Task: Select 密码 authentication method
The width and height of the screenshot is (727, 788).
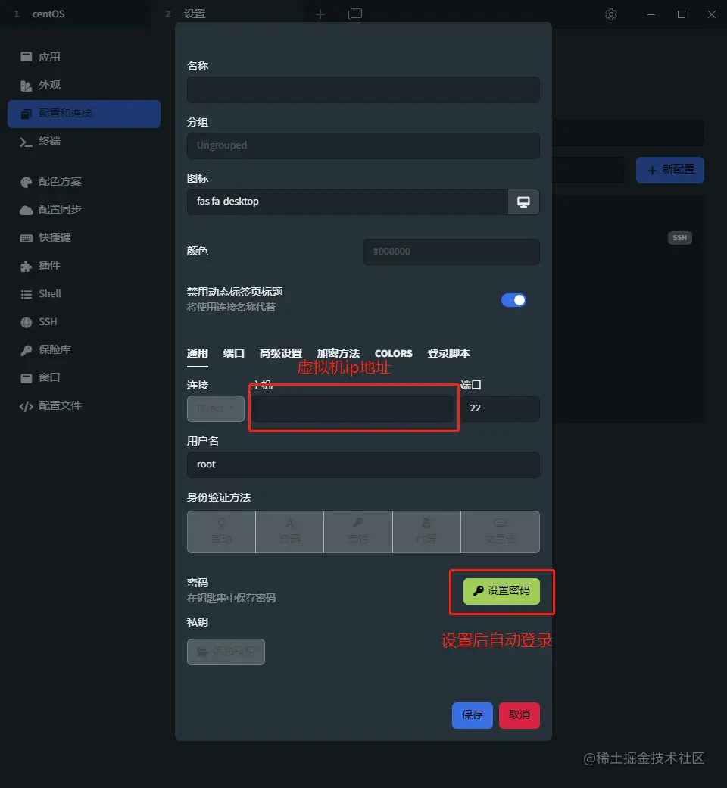Action: 290,532
